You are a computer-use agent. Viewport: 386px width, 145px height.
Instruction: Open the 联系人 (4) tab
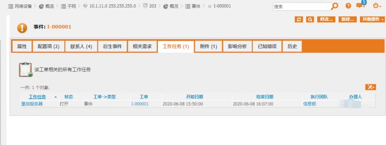[x=81, y=46]
